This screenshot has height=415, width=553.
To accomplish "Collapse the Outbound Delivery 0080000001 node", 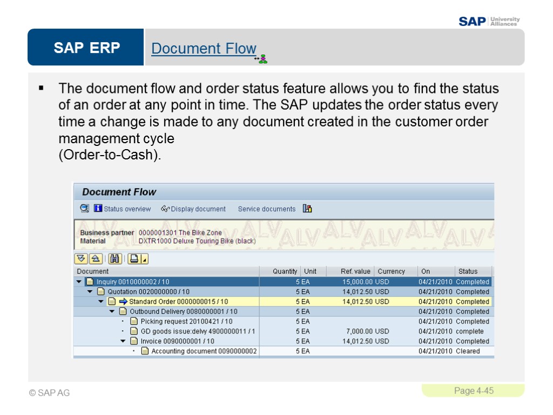I will (112, 311).
